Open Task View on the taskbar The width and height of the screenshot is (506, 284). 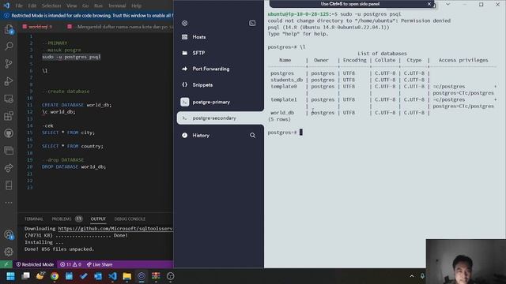pyautogui.click(x=25, y=276)
